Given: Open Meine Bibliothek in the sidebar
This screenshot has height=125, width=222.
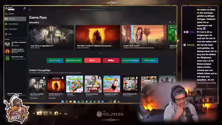Looking at the screenshot, I should 15,24.
